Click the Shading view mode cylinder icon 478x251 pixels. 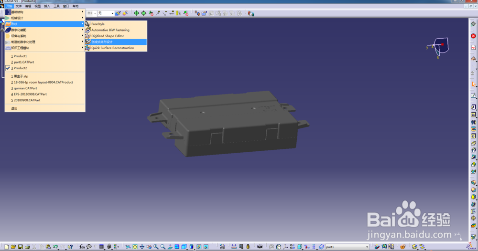[192, 247]
